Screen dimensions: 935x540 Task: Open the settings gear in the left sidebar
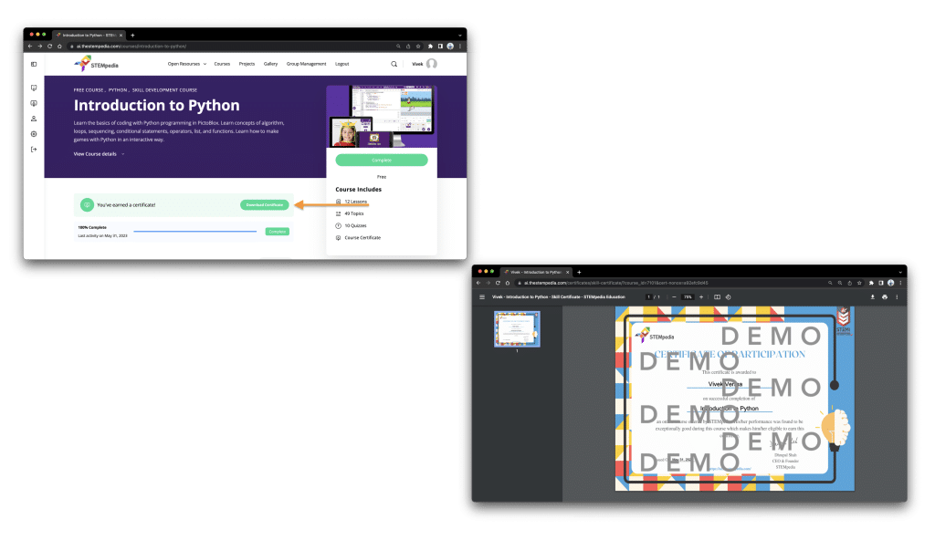(x=34, y=133)
